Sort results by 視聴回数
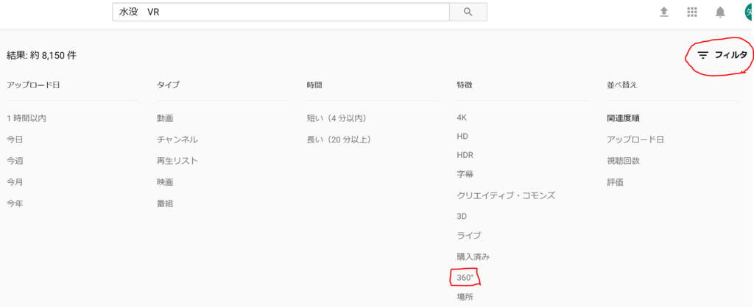This screenshot has height=307, width=754. tap(623, 161)
